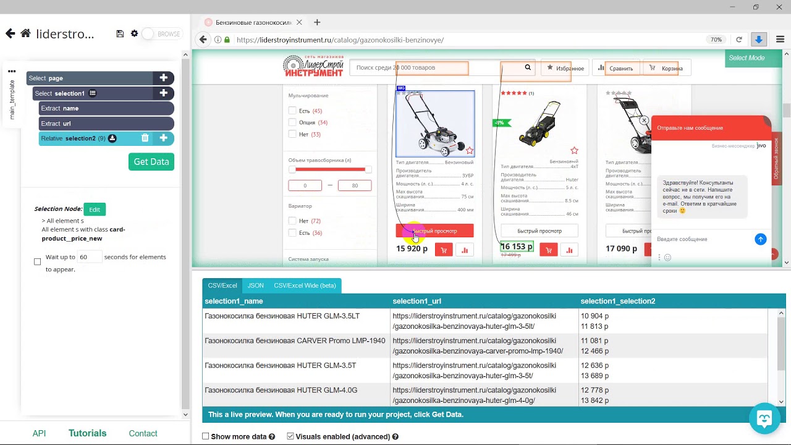
Task: Open the browser downloads arrow
Action: (x=759, y=40)
